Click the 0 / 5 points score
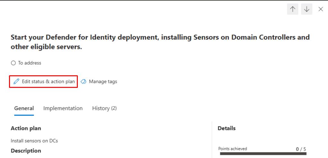Viewport: 328px width, 158px height. tap(301, 149)
